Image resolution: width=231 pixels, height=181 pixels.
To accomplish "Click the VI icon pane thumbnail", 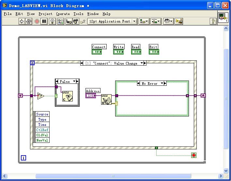I will (x=223, y=18).
